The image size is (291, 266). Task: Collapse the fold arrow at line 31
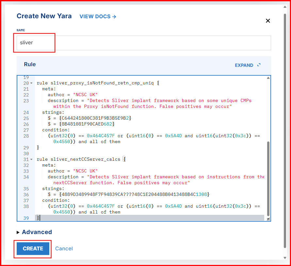pyautogui.click(x=31, y=159)
